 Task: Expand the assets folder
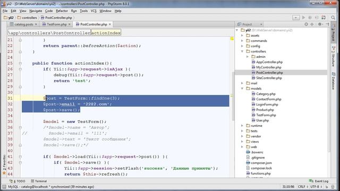(x=242, y=36)
